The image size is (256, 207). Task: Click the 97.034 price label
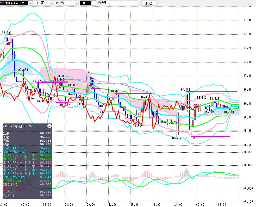(x=23, y=70)
